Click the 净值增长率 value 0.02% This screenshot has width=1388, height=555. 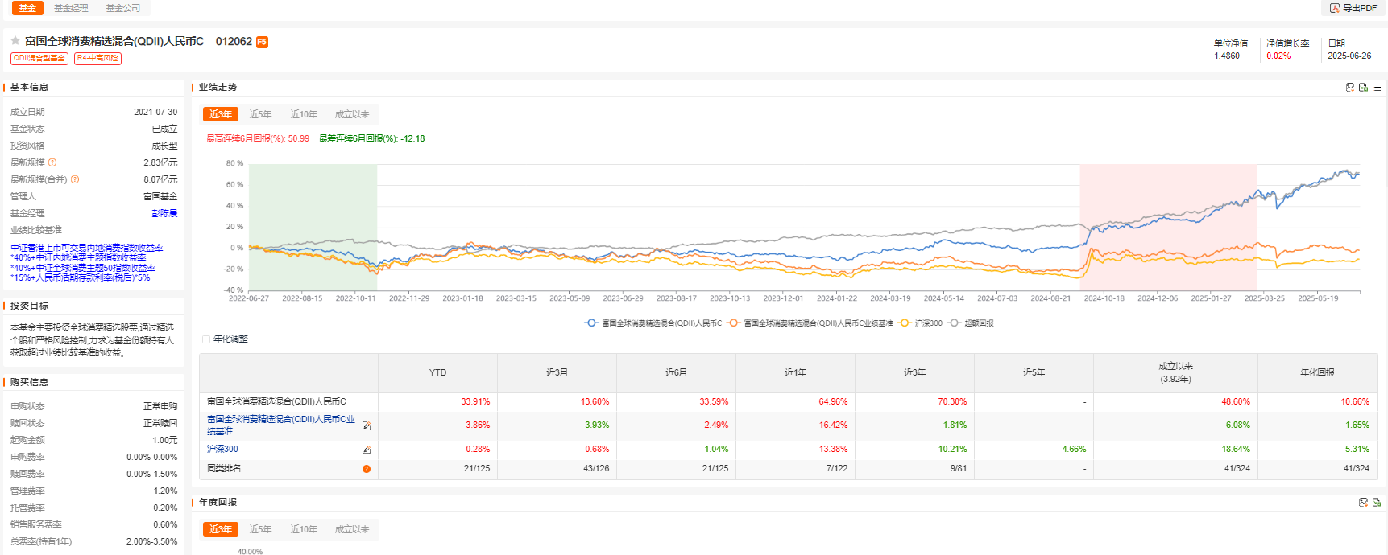click(x=1278, y=56)
